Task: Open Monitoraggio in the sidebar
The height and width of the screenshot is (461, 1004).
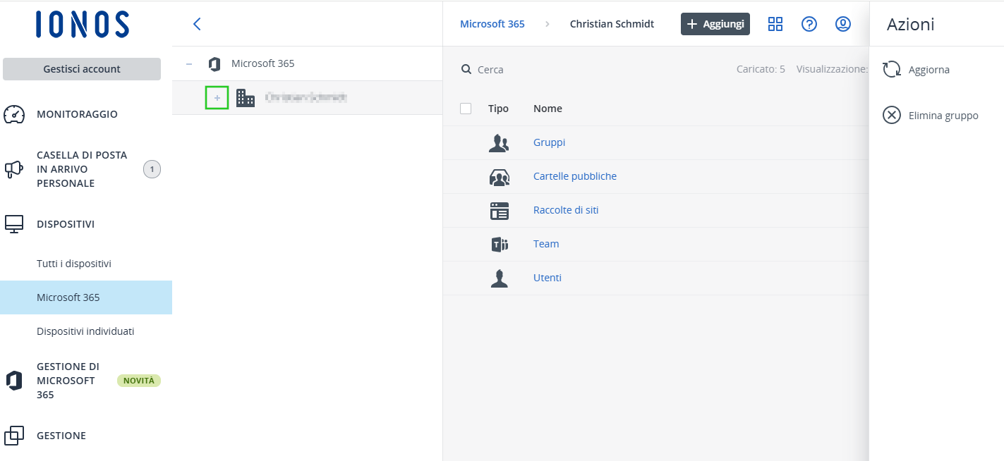Action: pos(77,114)
